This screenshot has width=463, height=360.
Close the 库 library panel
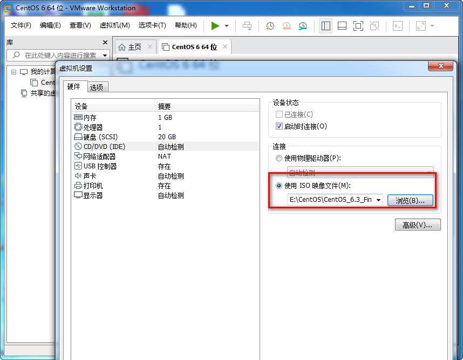click(105, 43)
